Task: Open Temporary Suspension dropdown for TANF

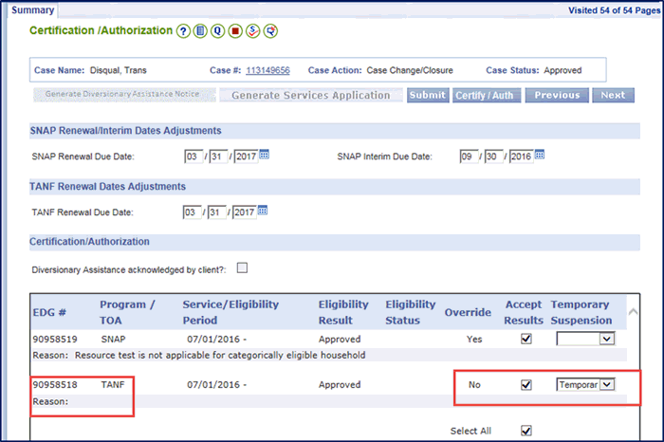Action: [x=607, y=384]
